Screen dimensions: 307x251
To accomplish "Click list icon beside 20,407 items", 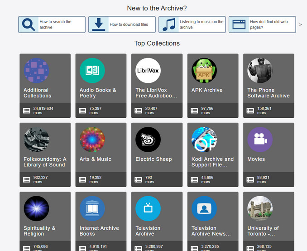I will 138,111.
